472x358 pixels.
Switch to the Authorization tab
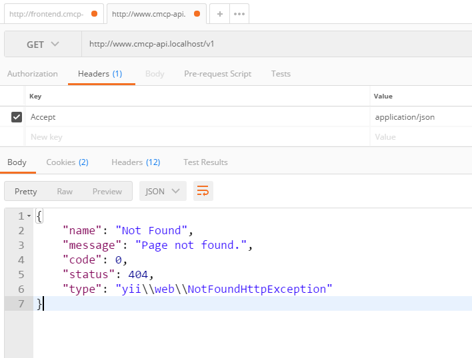(32, 74)
